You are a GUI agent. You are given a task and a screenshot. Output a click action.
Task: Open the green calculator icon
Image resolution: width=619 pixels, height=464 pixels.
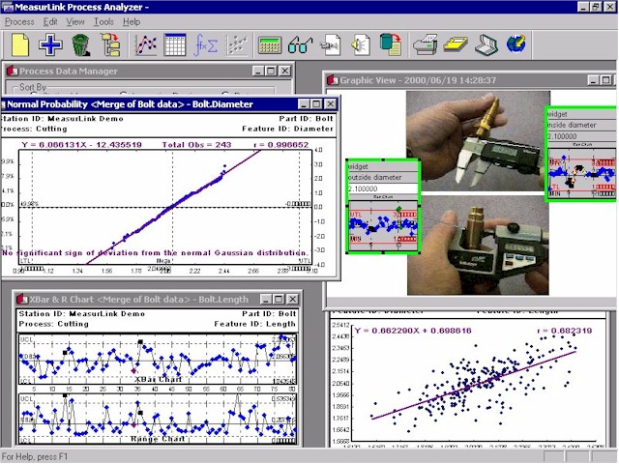coord(271,43)
